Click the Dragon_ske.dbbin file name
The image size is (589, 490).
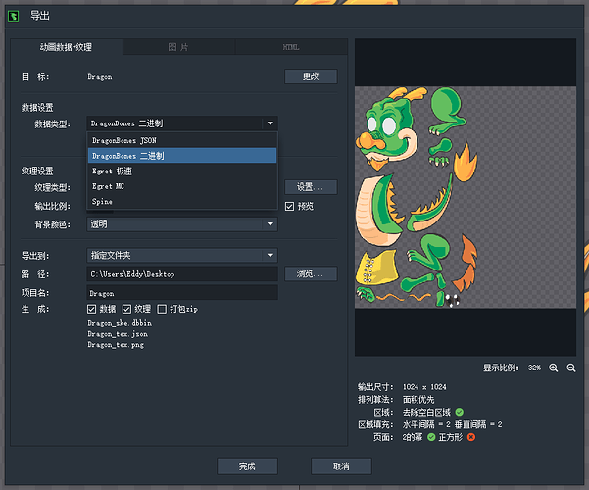coord(120,323)
